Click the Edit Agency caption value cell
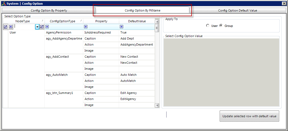This screenshot has height=131, width=288. [137, 93]
